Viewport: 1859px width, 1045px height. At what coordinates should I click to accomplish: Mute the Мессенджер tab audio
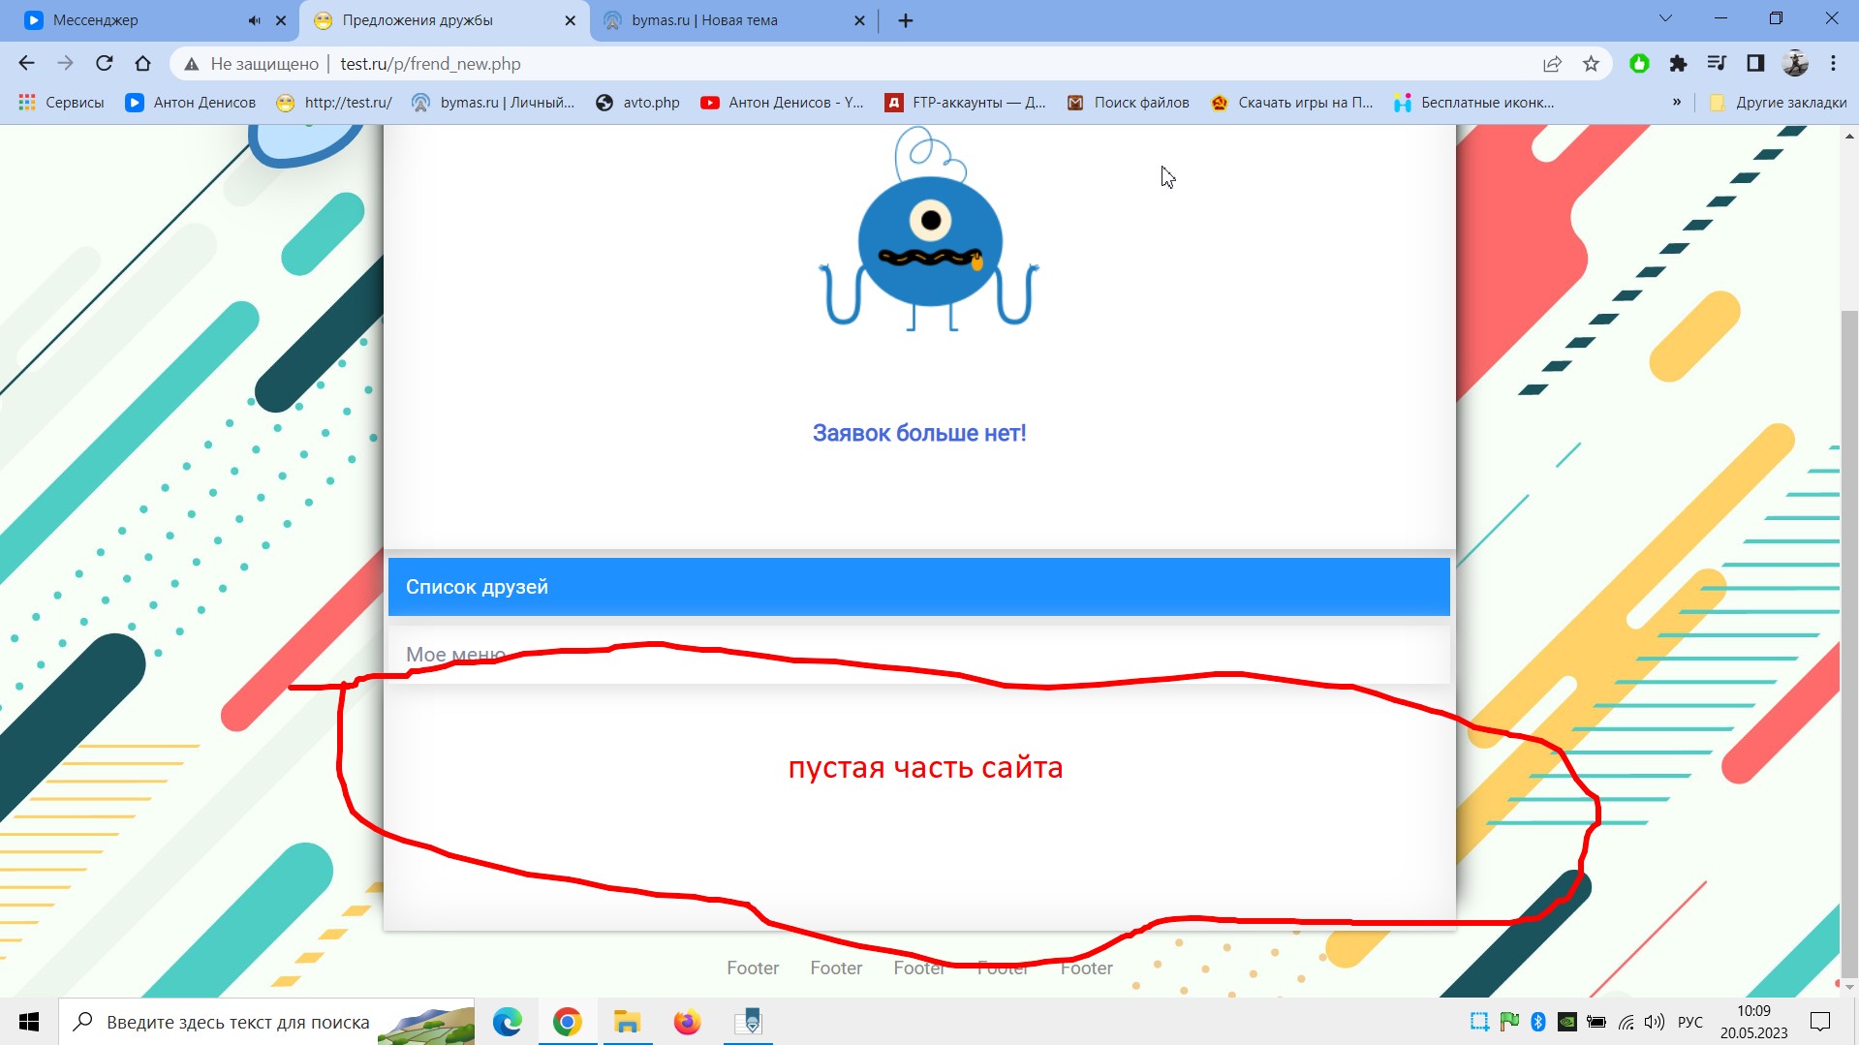pos(254,20)
